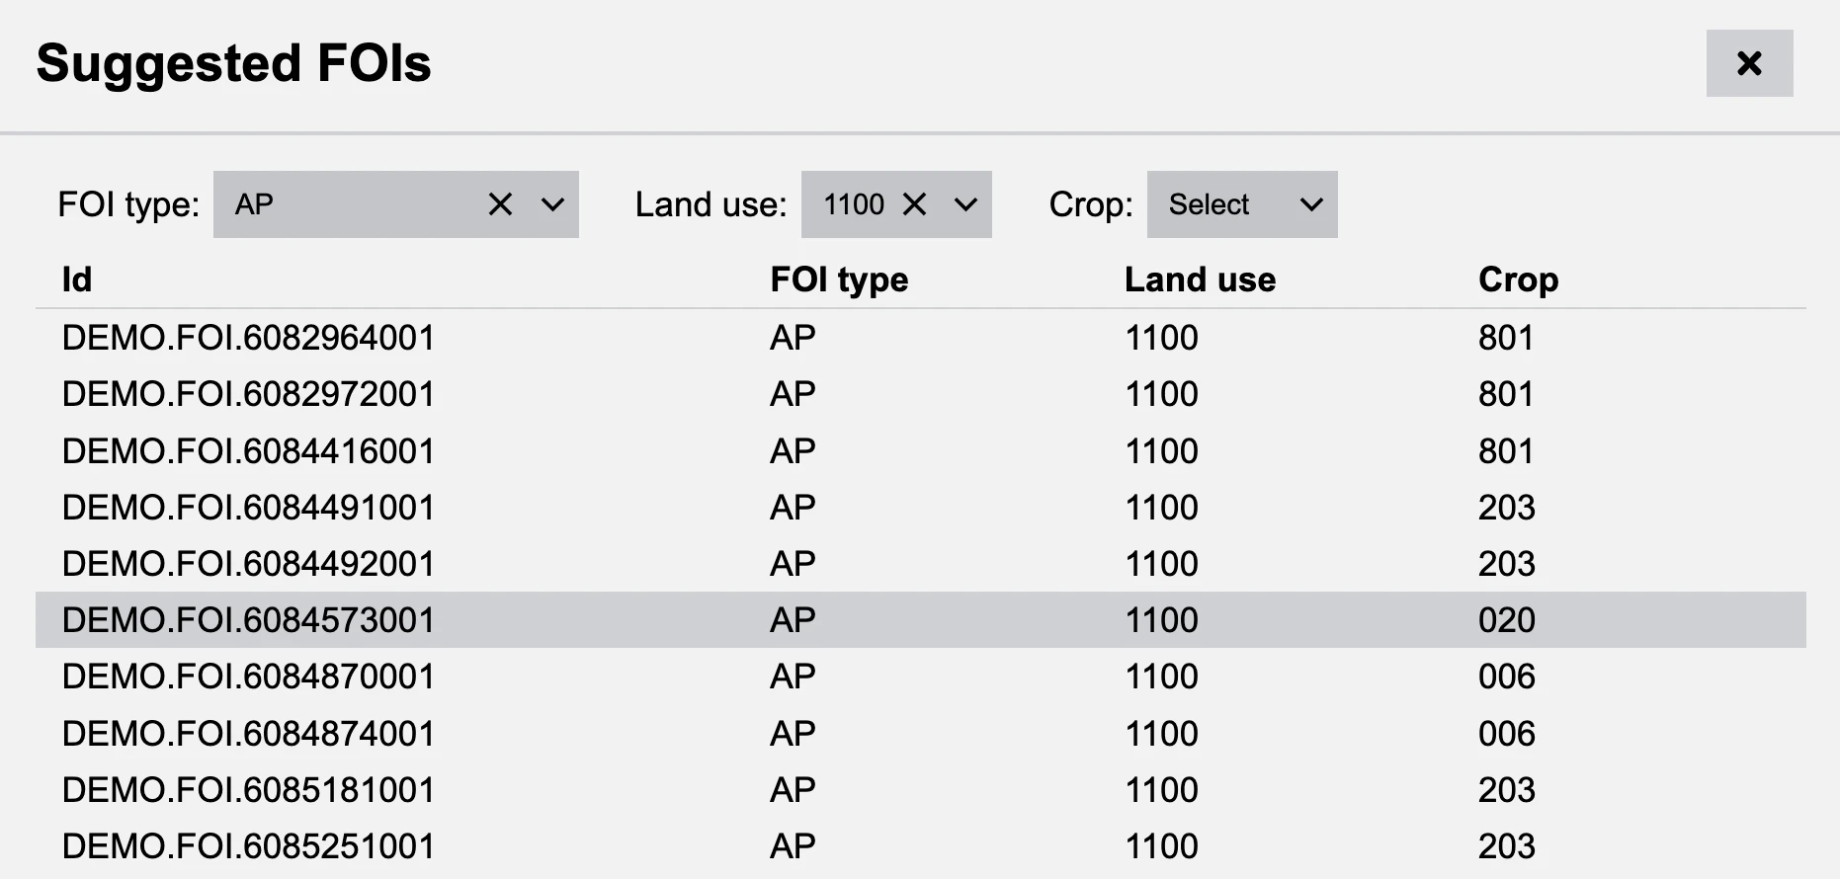This screenshot has height=879, width=1840.
Task: Click the FOI type column header
Action: click(838, 280)
